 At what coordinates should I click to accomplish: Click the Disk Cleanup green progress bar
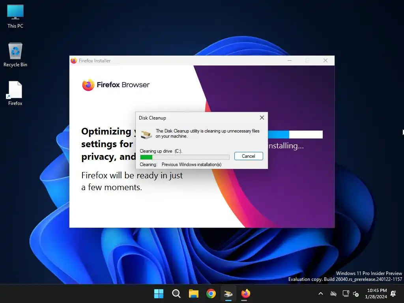click(x=185, y=157)
